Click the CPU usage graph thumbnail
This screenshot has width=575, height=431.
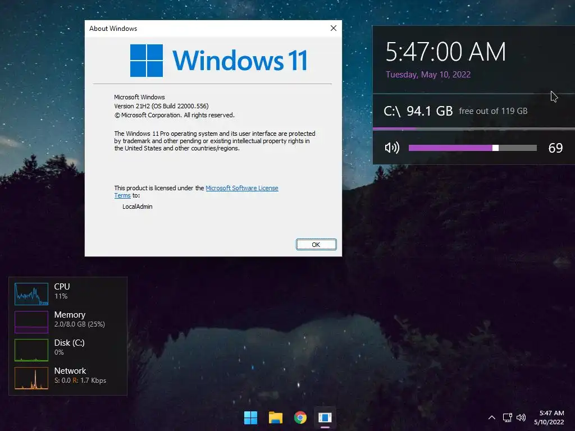(x=31, y=294)
